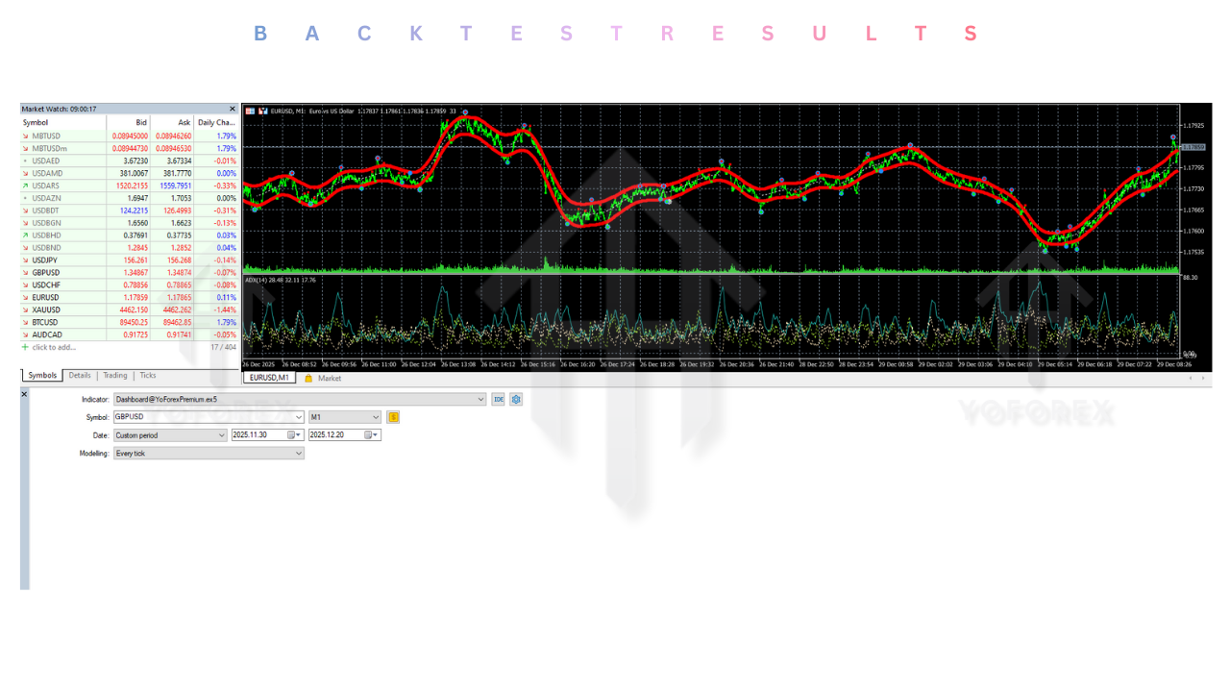This screenshot has width=1230, height=692.
Task: Open the Modeling dropdown set to Every tick
Action: (x=298, y=453)
